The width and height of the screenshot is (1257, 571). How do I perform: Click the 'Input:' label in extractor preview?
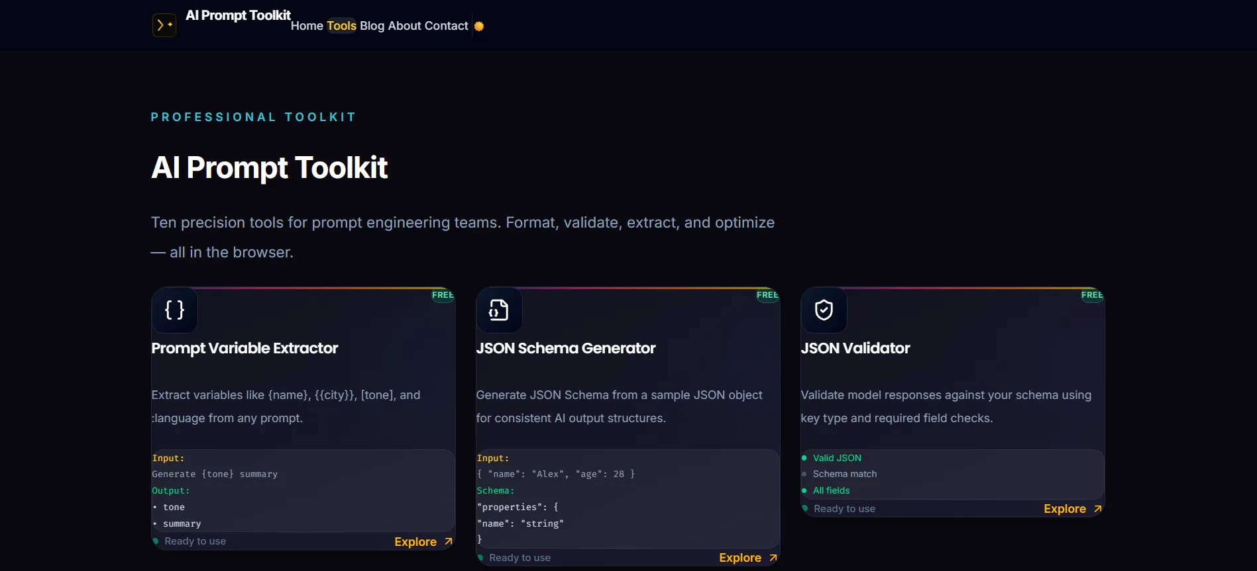click(168, 458)
